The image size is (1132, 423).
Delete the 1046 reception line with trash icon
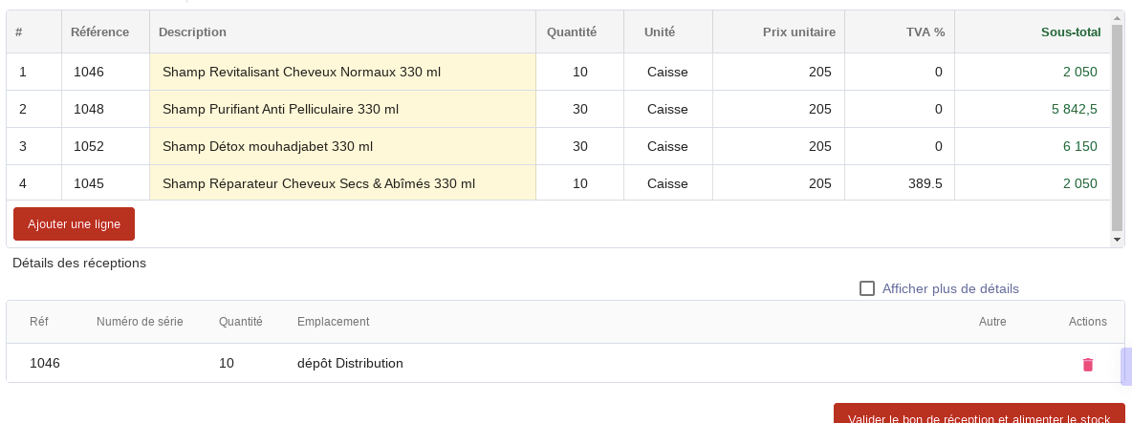(1087, 365)
